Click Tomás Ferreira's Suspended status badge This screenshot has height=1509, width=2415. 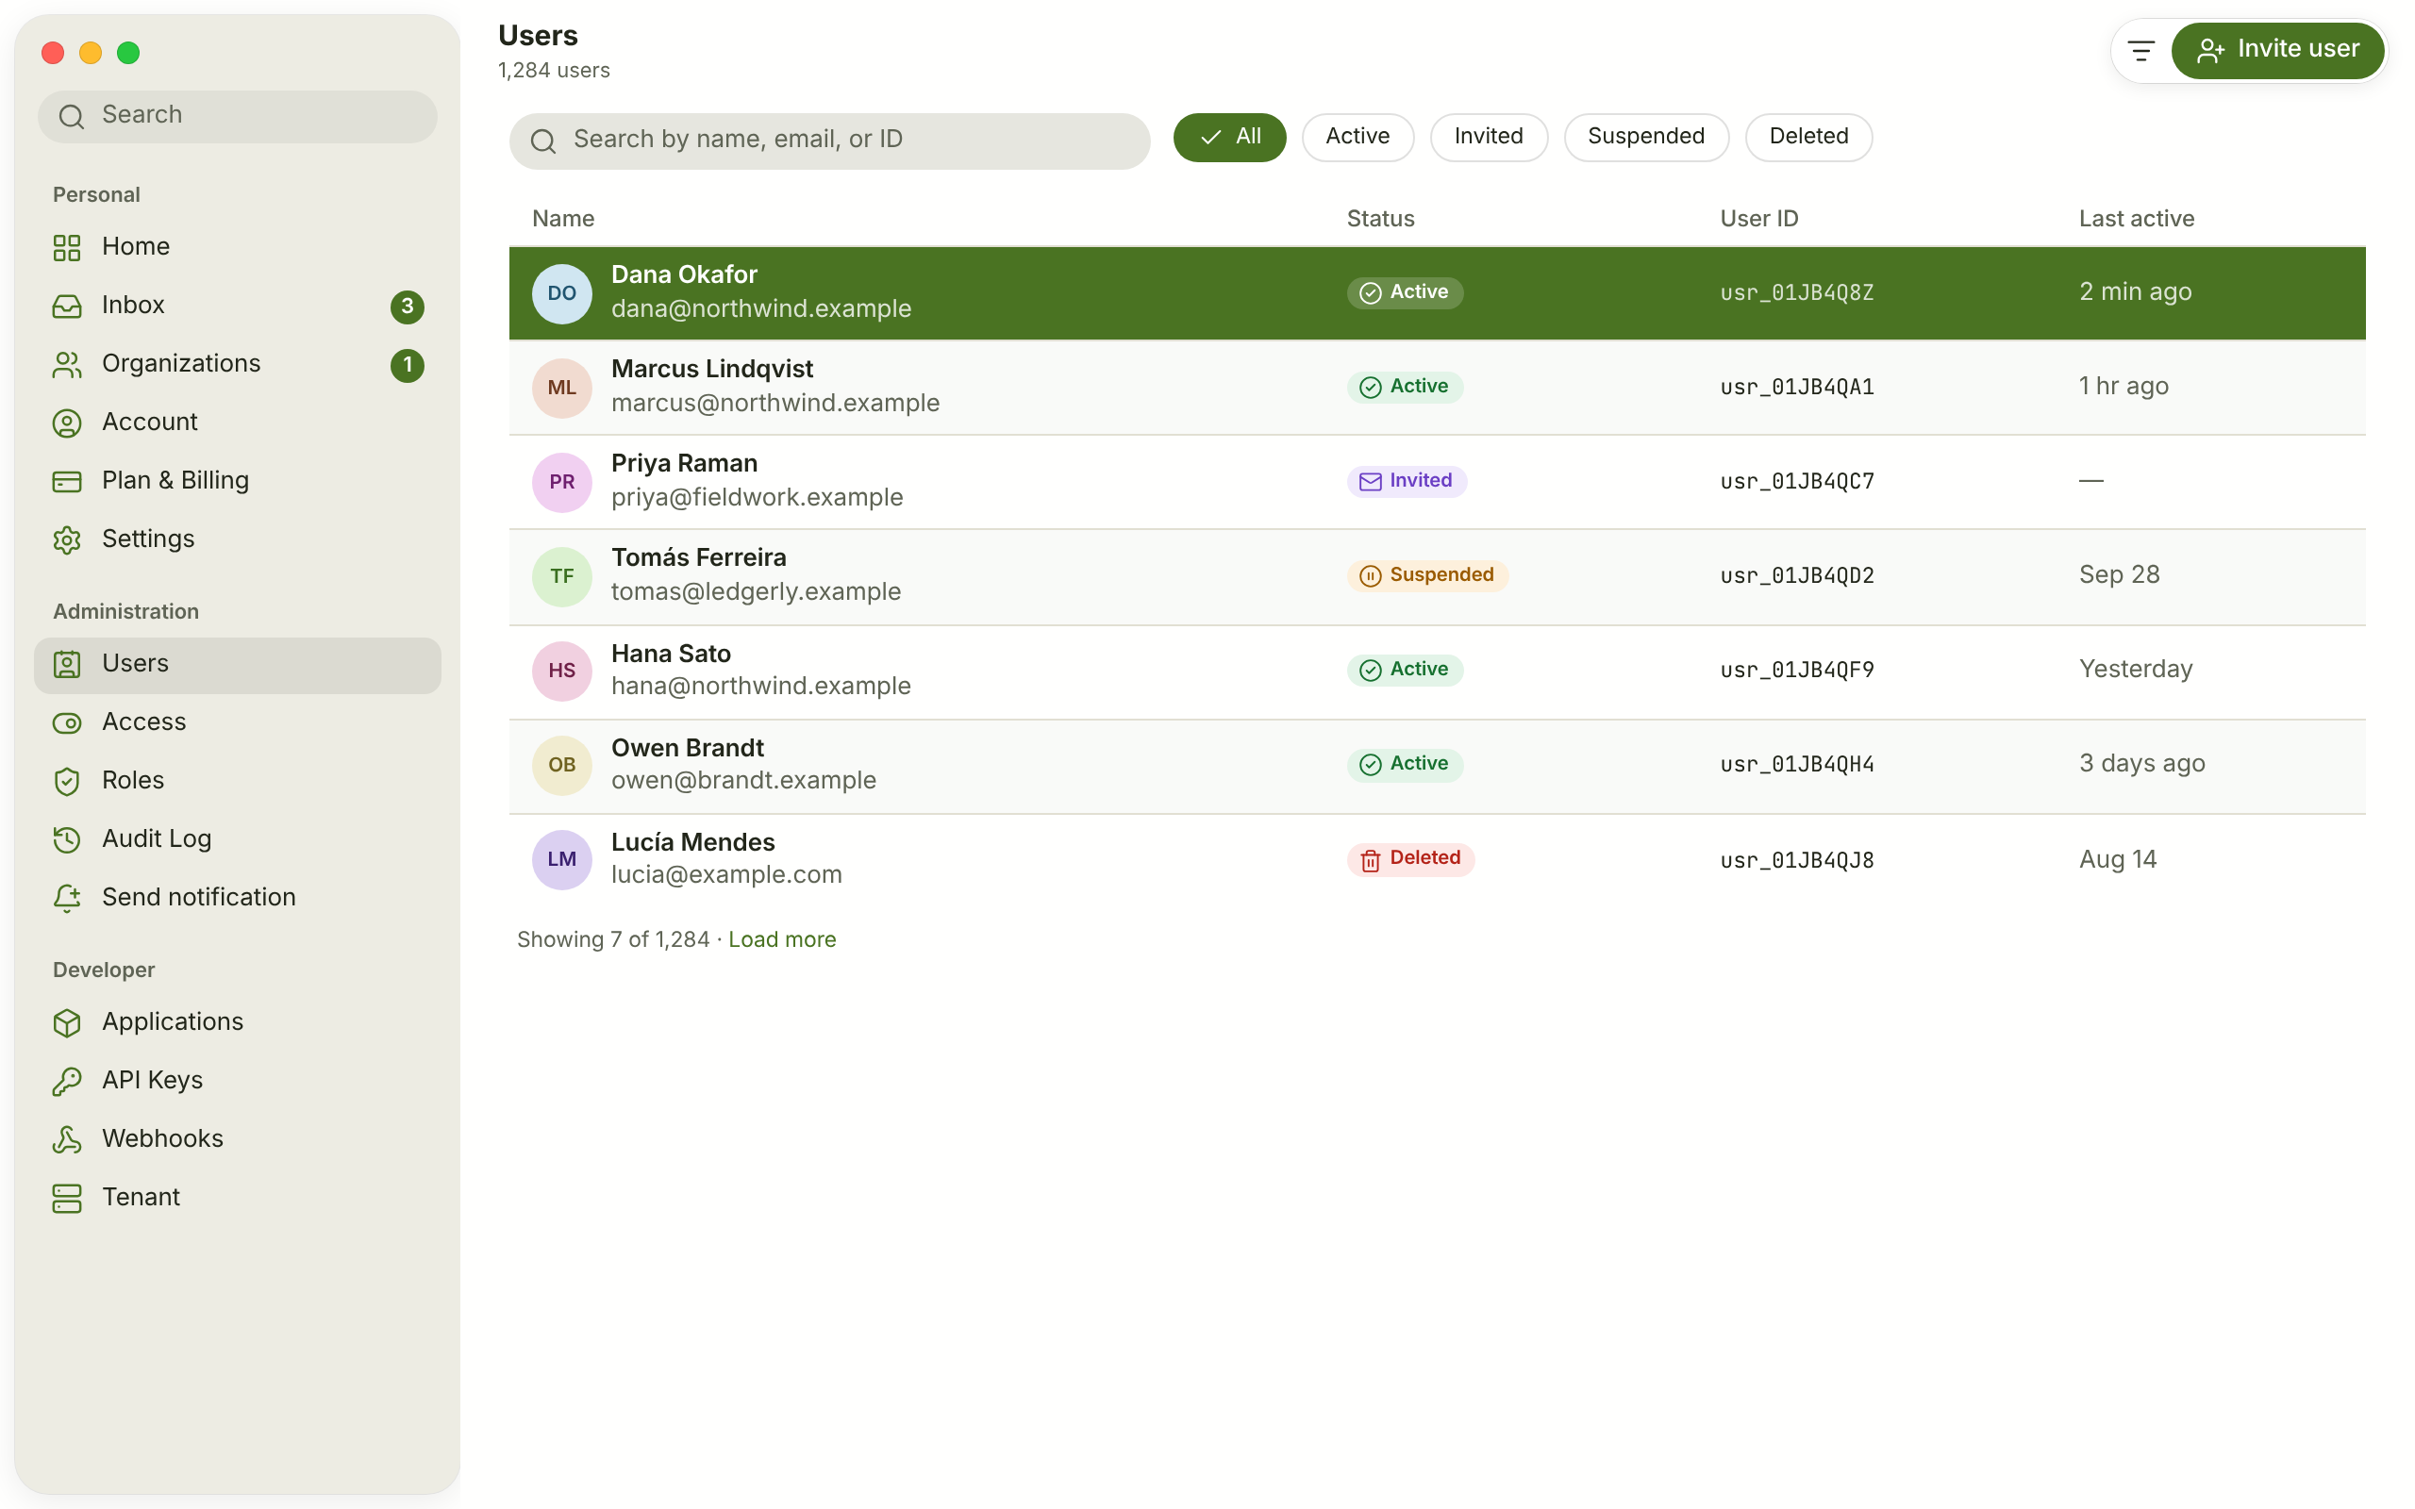(1427, 576)
